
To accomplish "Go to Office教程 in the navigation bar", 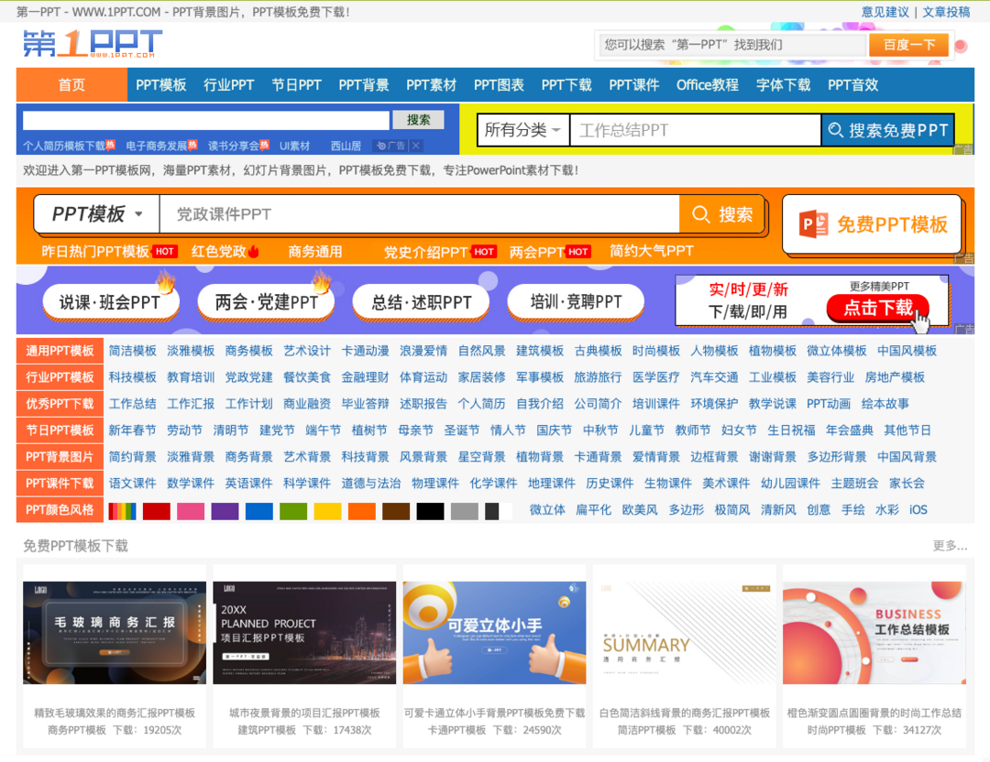I will (707, 84).
